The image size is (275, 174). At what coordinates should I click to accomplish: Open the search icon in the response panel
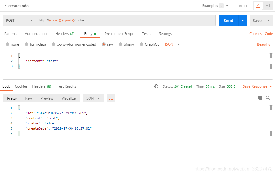[268, 98]
